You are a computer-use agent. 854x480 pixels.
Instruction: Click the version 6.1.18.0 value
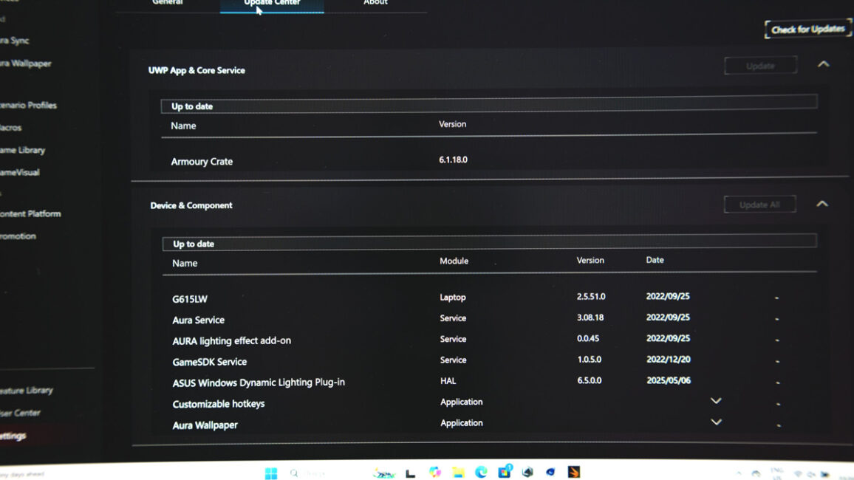point(453,160)
